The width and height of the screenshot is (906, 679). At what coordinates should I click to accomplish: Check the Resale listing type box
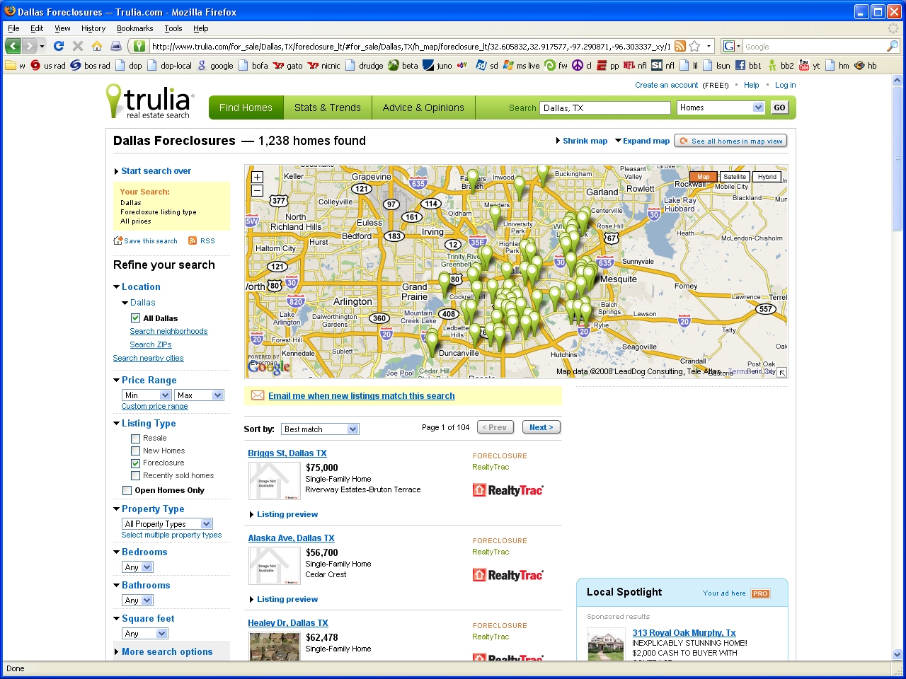pyautogui.click(x=135, y=439)
